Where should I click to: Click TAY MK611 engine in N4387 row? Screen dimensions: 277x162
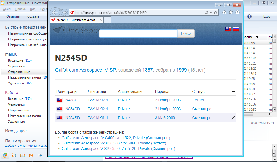98,100
